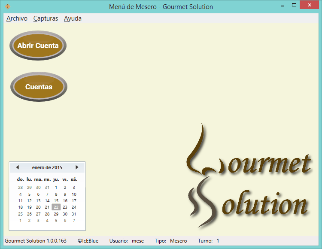322x249 pixels.
Task: Maximize the Menú de Mesero window
Action: (294, 6)
